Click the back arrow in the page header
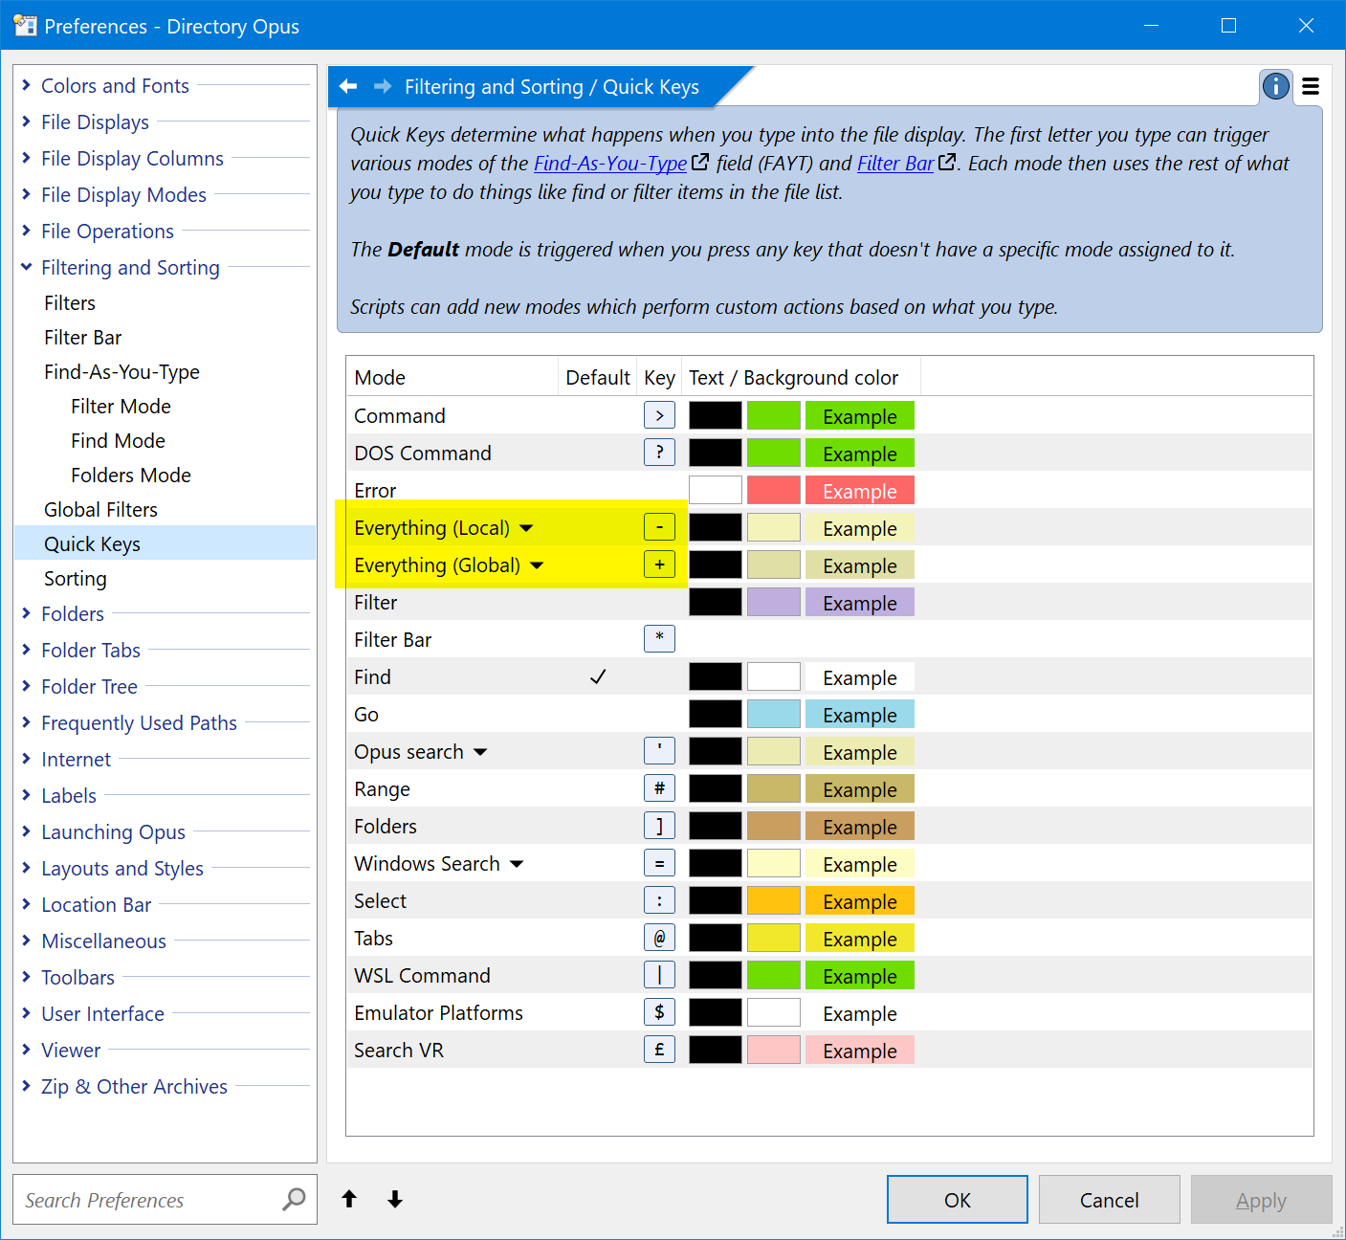The width and height of the screenshot is (1346, 1240). (349, 87)
